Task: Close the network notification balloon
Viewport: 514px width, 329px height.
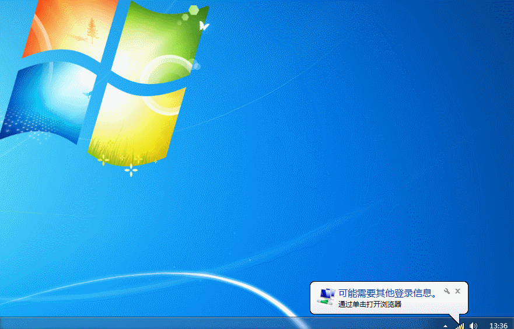Action: [x=458, y=291]
